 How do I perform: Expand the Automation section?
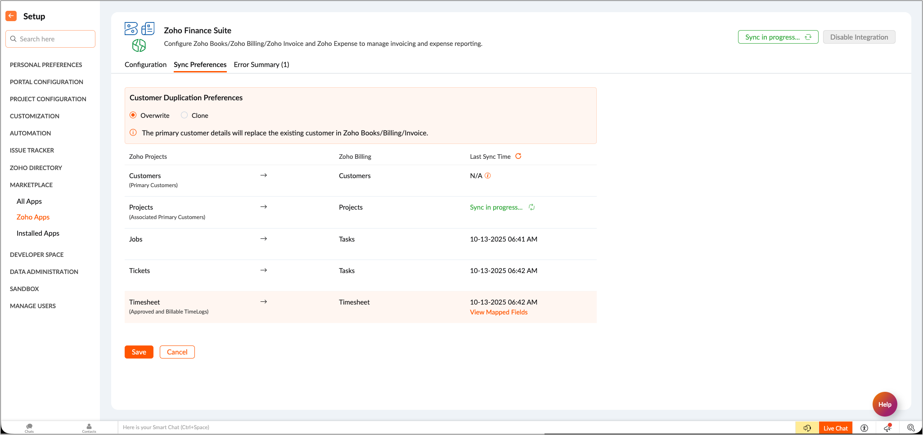click(31, 133)
